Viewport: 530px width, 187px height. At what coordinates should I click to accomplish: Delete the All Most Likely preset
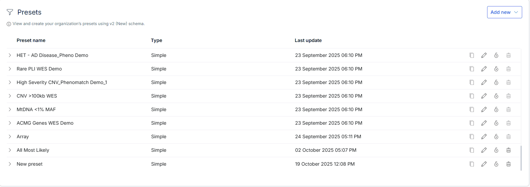pyautogui.click(x=508, y=150)
